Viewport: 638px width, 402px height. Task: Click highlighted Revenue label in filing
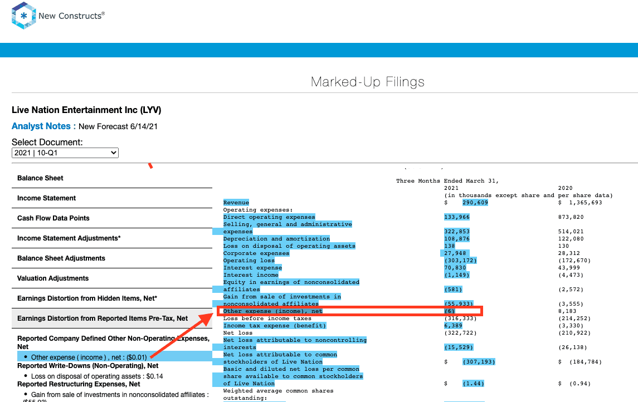(236, 203)
